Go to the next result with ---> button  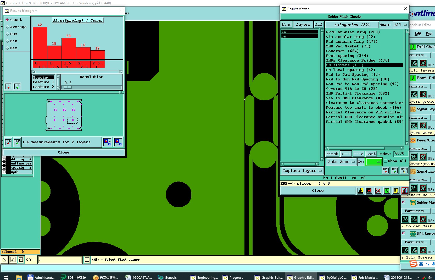point(358,154)
